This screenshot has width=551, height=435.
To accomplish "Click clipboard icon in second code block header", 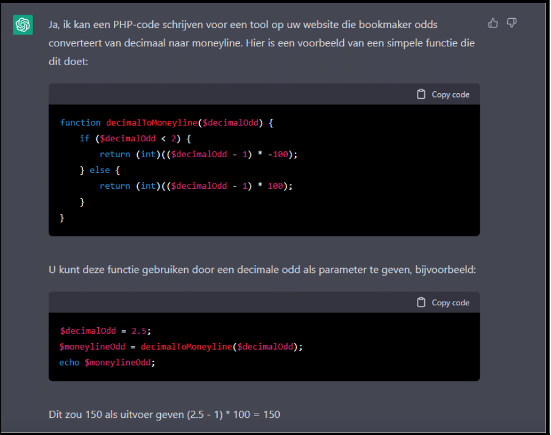I will pyautogui.click(x=421, y=302).
